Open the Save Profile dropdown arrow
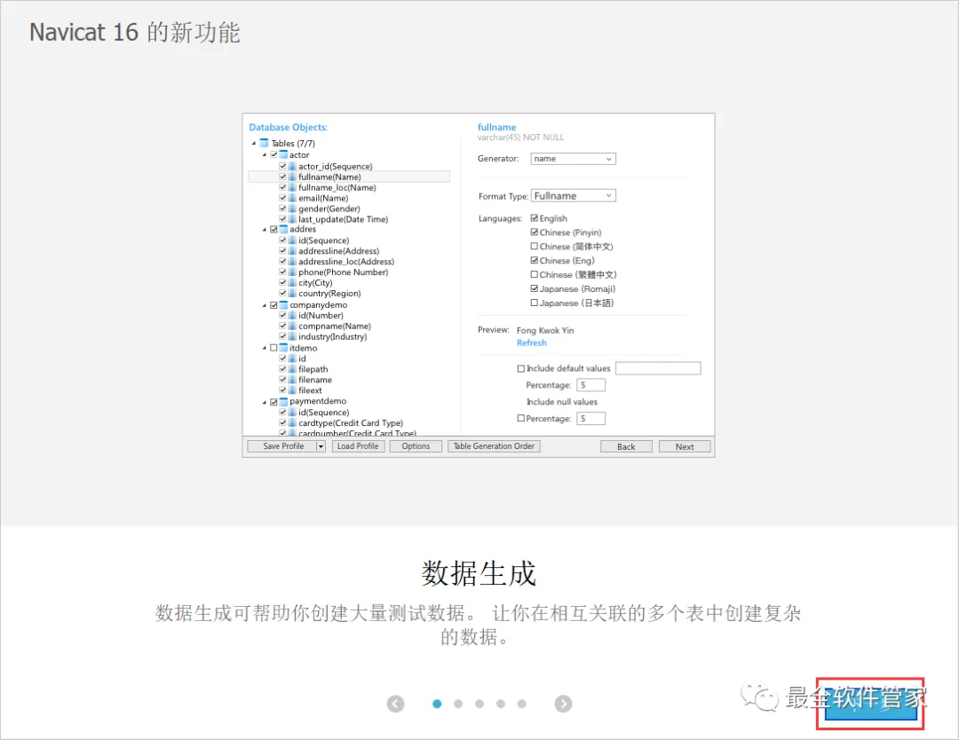959x740 pixels. pos(320,446)
